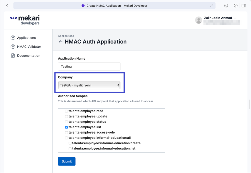Click the Documentation page icon

click(13, 56)
